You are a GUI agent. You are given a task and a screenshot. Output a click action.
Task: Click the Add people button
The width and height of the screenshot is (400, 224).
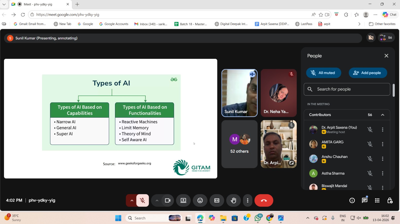click(368, 73)
